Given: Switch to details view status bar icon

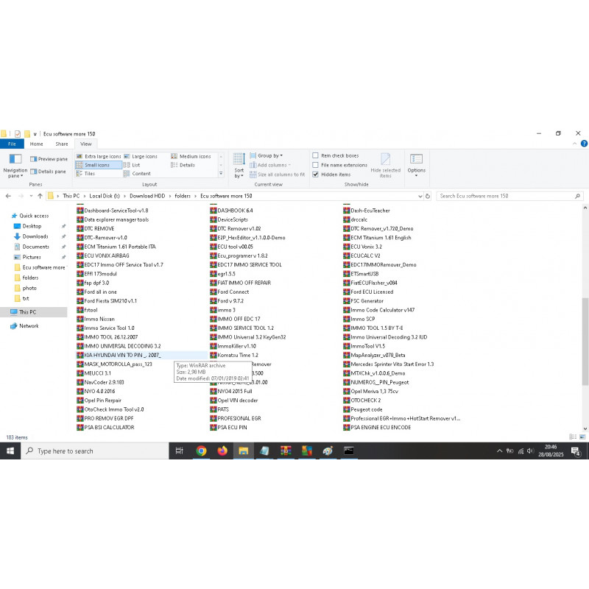Looking at the screenshot, I should [573, 437].
